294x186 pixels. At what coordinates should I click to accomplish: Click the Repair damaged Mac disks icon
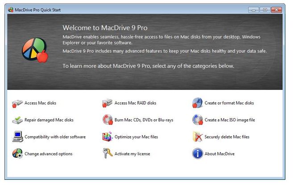[17, 120]
